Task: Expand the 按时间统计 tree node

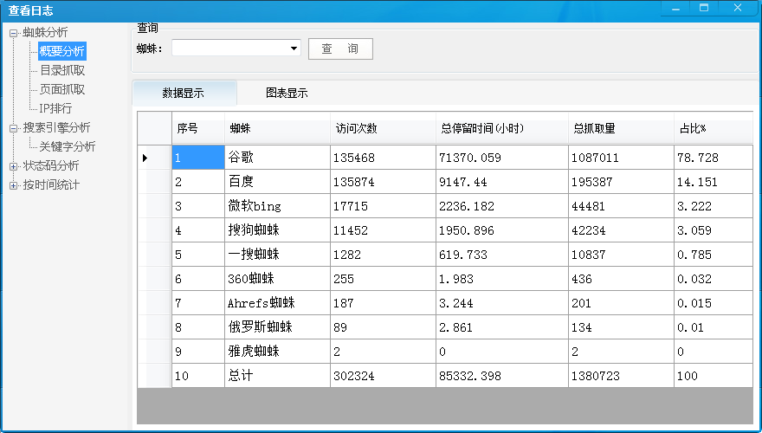Action: (13, 185)
